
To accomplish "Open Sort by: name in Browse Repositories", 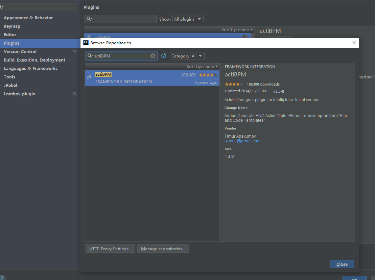I will pyautogui.click(x=202, y=67).
